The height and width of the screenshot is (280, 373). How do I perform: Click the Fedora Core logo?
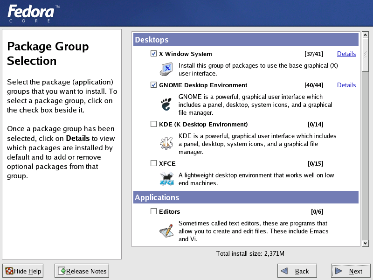click(33, 14)
